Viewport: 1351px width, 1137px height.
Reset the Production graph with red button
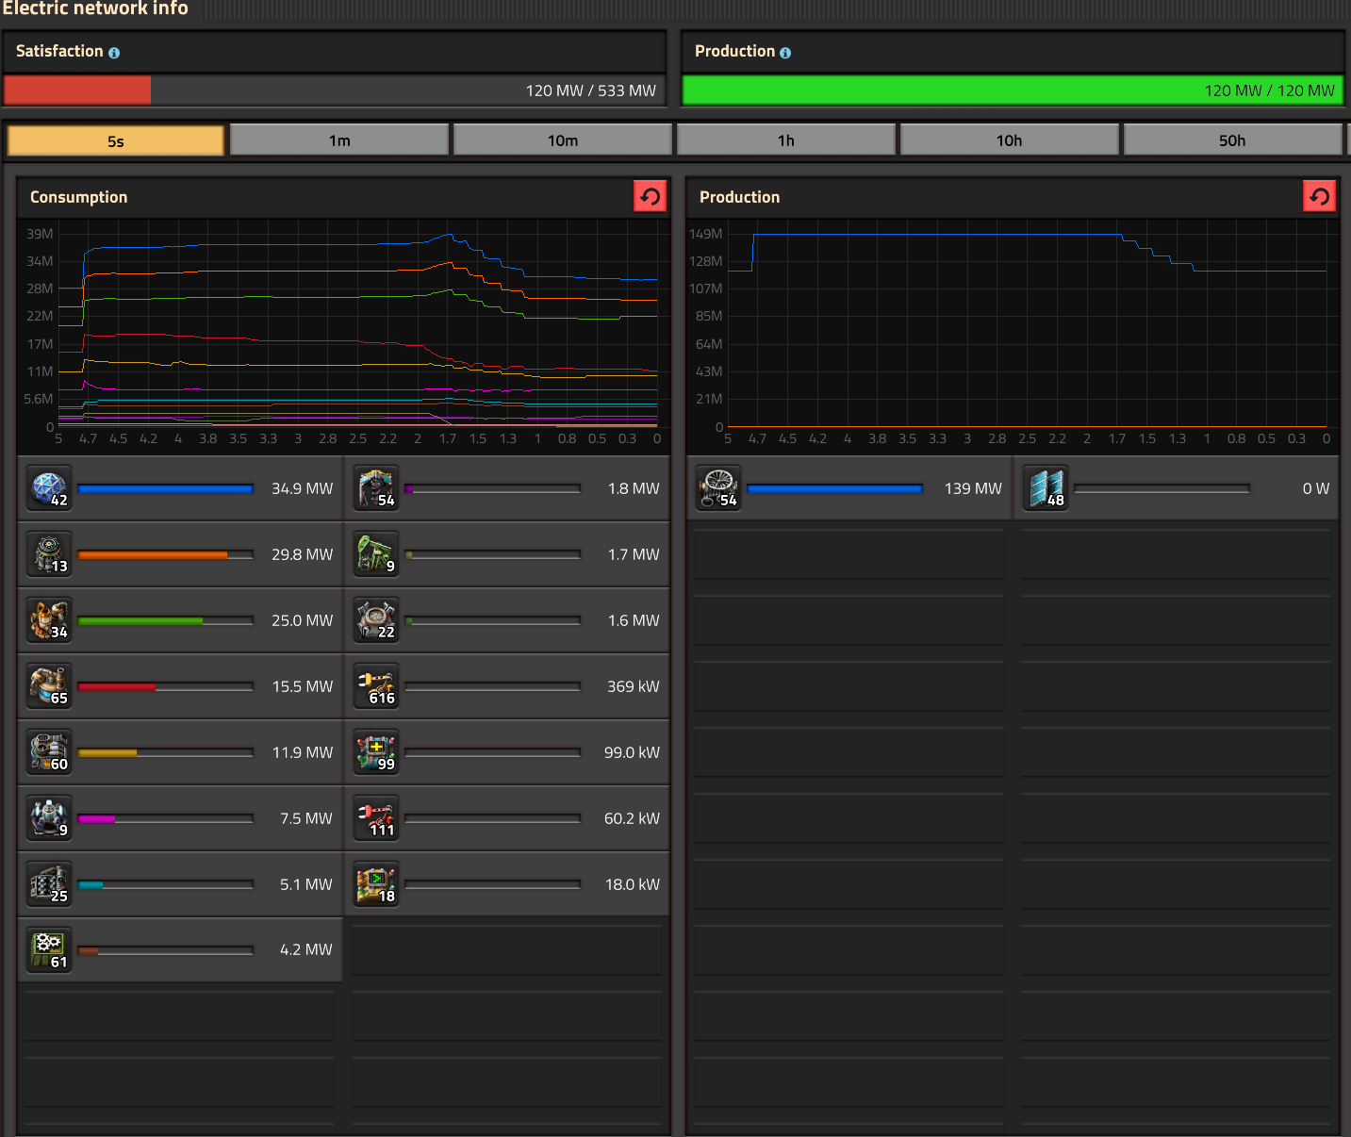click(1319, 196)
